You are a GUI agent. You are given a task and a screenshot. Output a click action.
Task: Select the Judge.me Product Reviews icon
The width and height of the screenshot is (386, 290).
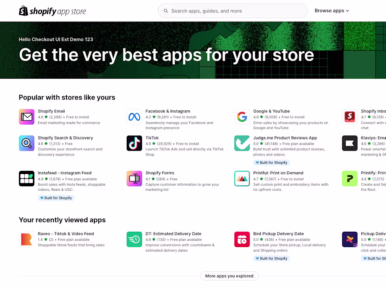point(242,143)
